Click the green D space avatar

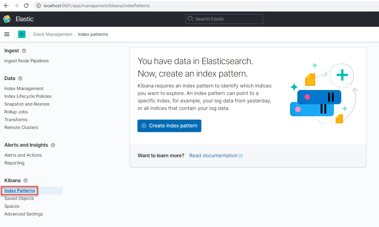point(22,34)
